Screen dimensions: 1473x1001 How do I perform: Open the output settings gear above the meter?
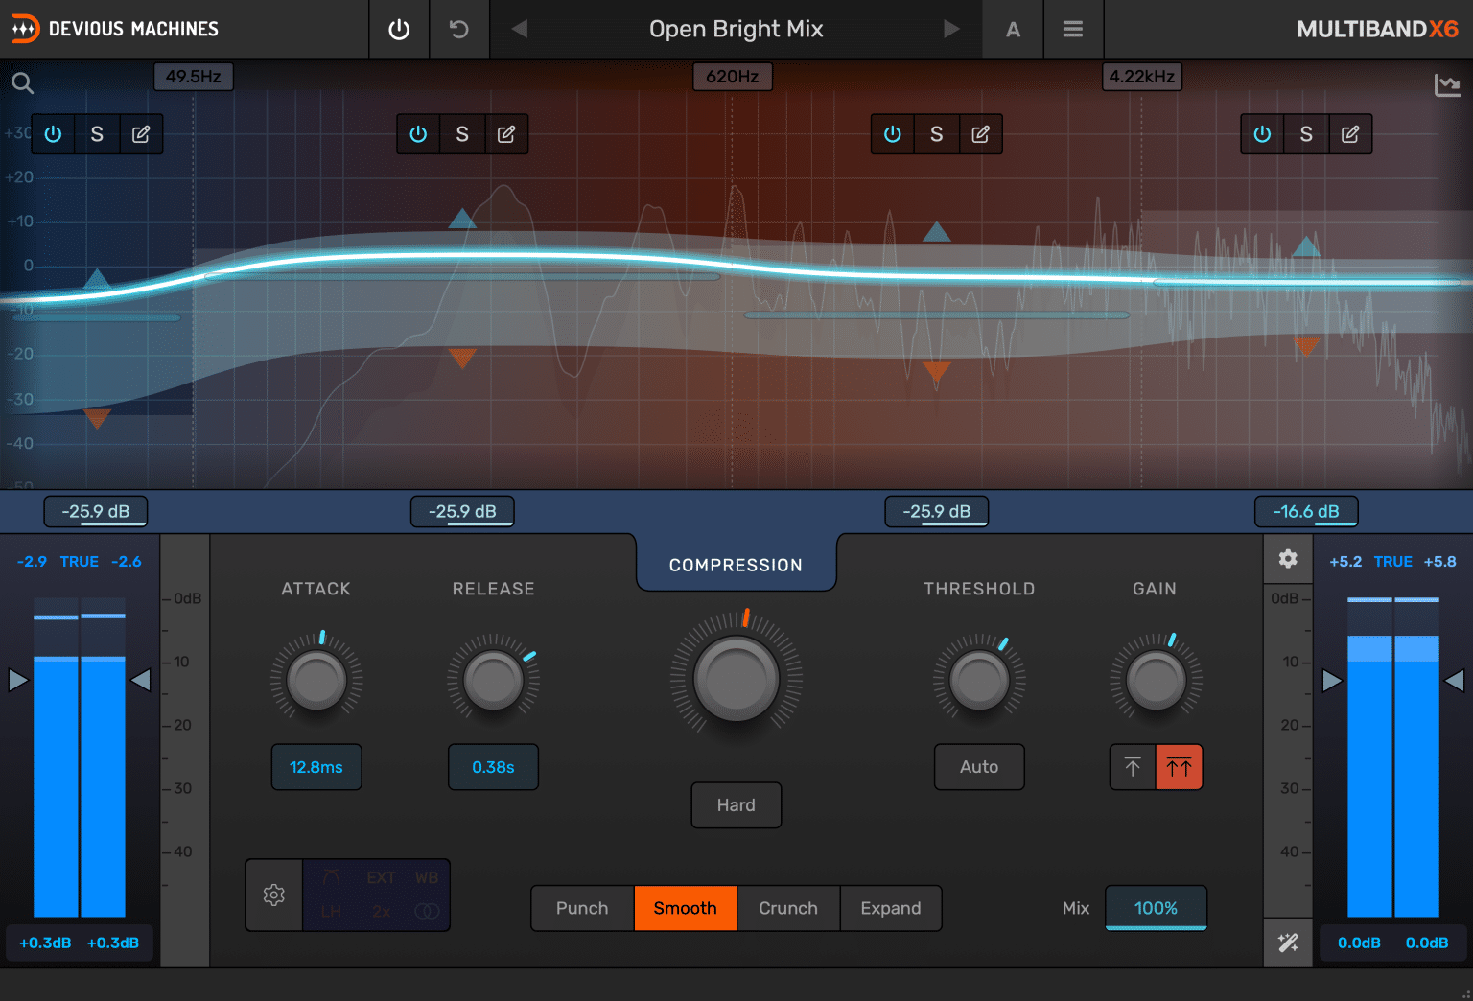pyautogui.click(x=1288, y=559)
